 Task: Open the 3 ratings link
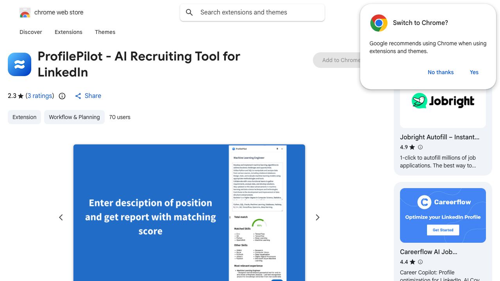[40, 96]
